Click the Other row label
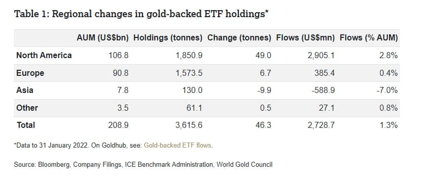Image resolution: width=426 pixels, height=185 pixels. click(x=27, y=108)
